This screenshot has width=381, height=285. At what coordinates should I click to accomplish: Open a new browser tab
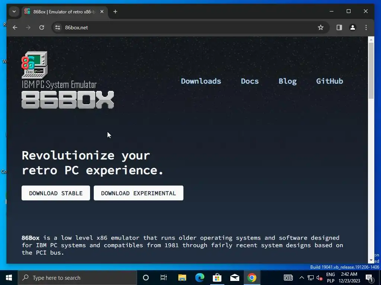[x=115, y=12]
